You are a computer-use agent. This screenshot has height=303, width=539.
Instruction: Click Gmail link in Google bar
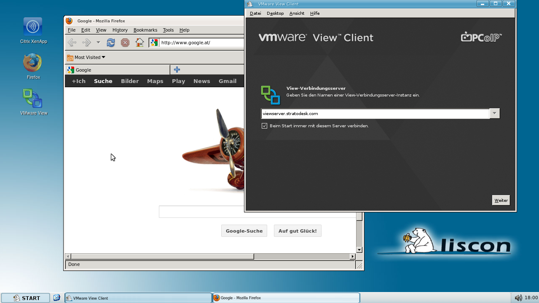228,81
